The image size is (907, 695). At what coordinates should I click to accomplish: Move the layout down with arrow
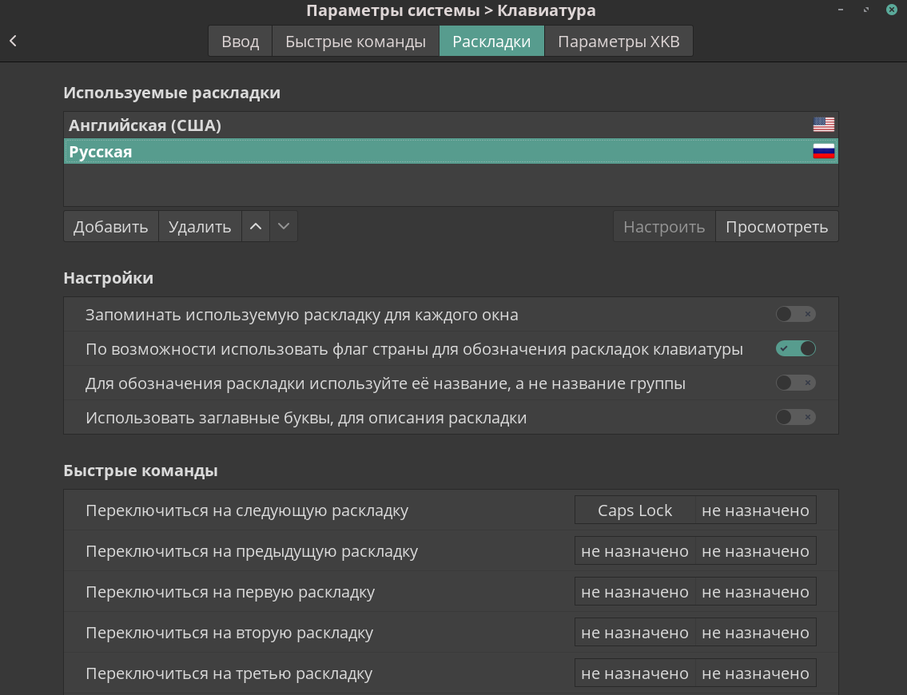[284, 227]
